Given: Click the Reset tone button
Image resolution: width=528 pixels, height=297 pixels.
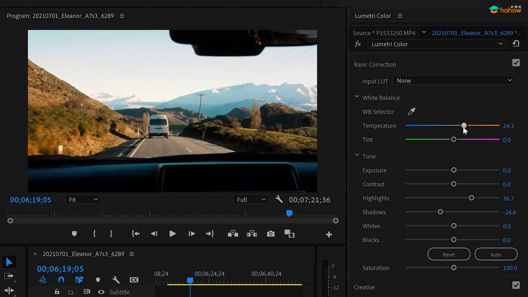Looking at the screenshot, I should [x=449, y=254].
